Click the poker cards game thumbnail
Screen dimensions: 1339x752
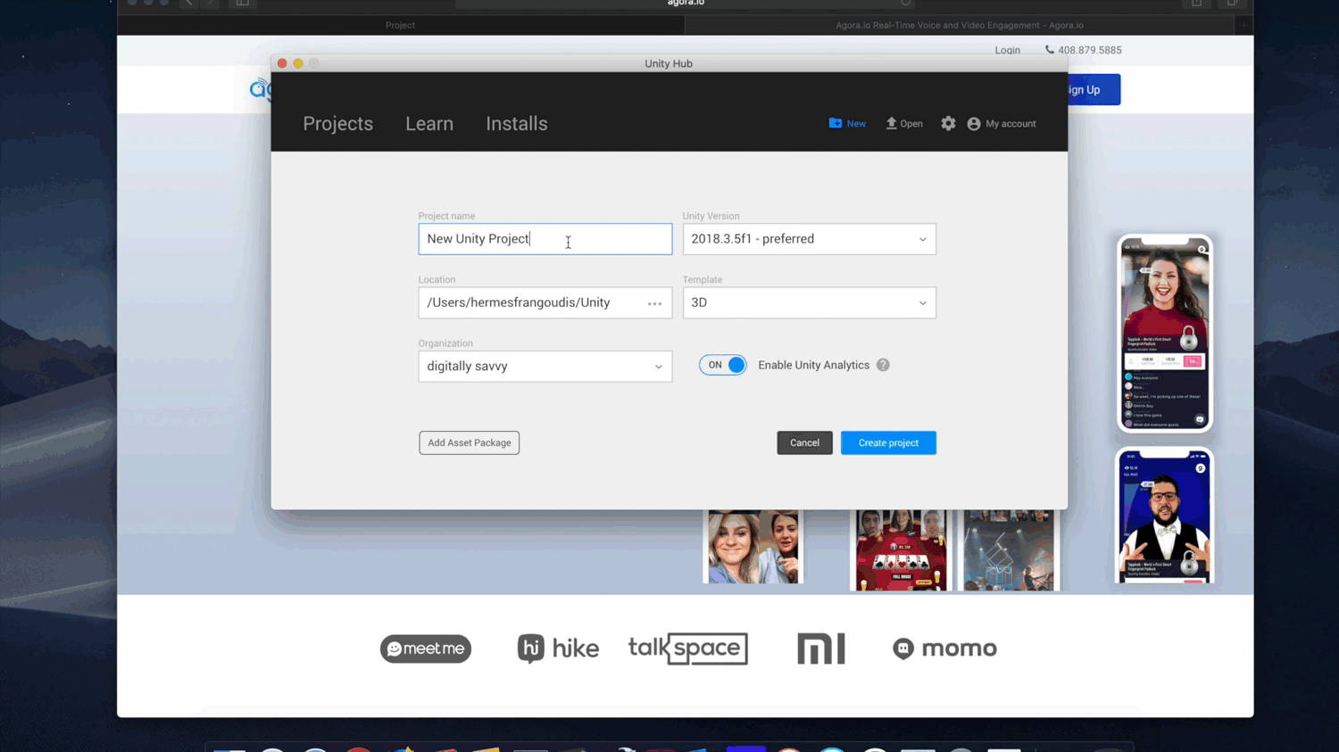tap(901, 550)
